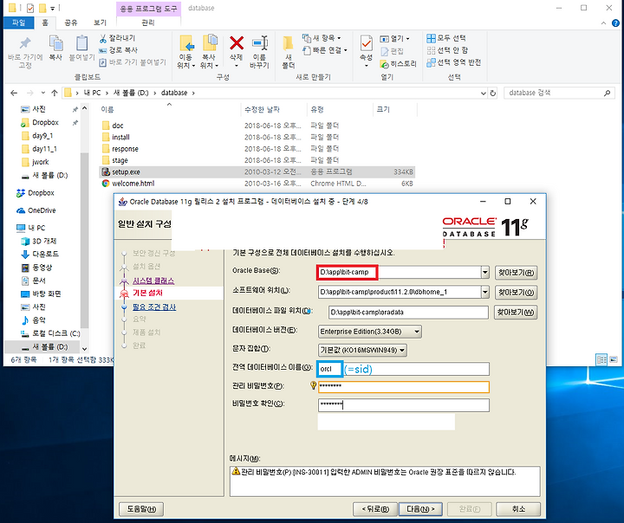Click Pin to Quick Access icon in ribbon
This screenshot has width=624, height=523.
point(25,43)
